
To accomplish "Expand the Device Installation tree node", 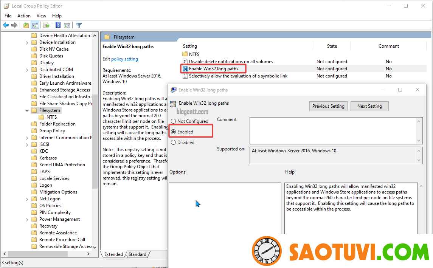I will 27,42.
